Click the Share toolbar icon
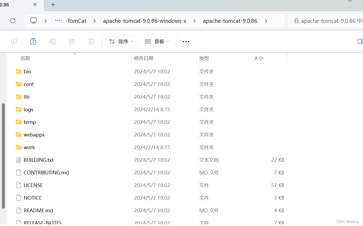 click(72, 41)
